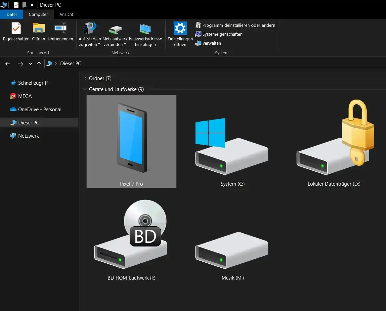Open the Datei menu tab
386x311 pixels.
tap(12, 14)
